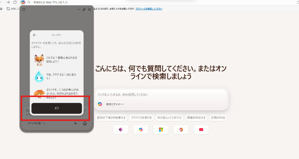Screen dimensions: 299x159
Task: Select the アクア water drop character
Action: tap(39, 77)
